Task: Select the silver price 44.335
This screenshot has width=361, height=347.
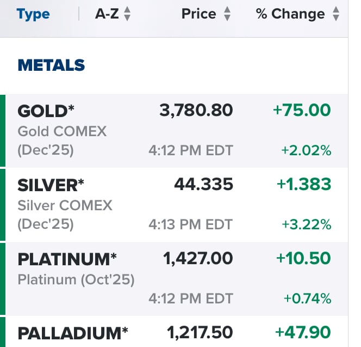Action: pyautogui.click(x=203, y=184)
